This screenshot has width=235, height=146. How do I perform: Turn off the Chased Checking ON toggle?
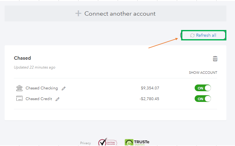(x=203, y=88)
